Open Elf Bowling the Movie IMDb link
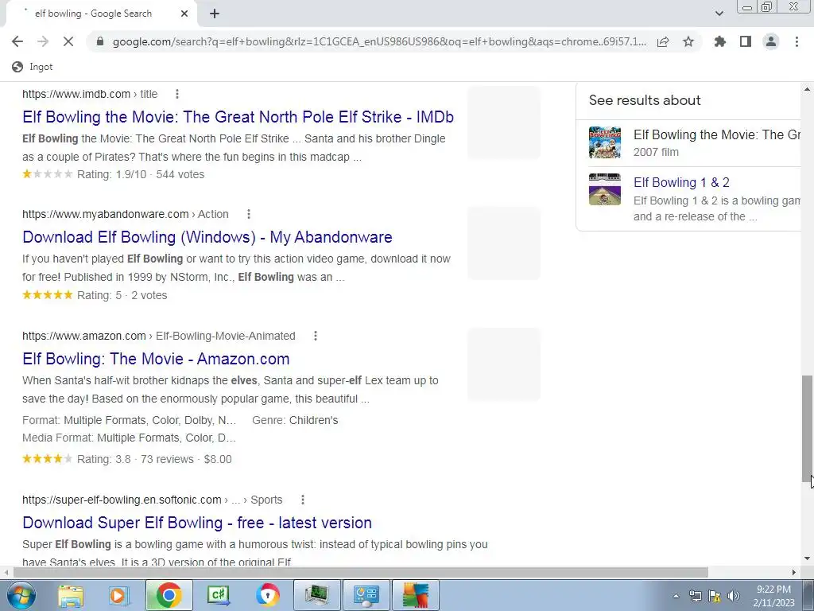 tap(238, 117)
